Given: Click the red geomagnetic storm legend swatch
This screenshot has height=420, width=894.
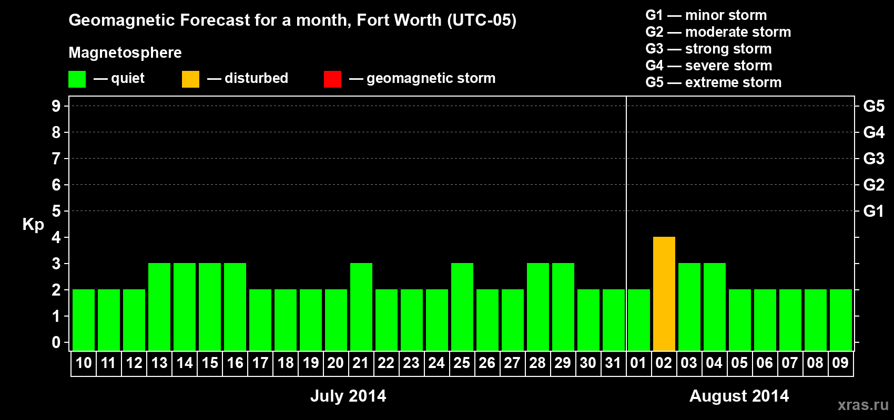Looking at the screenshot, I should (332, 79).
